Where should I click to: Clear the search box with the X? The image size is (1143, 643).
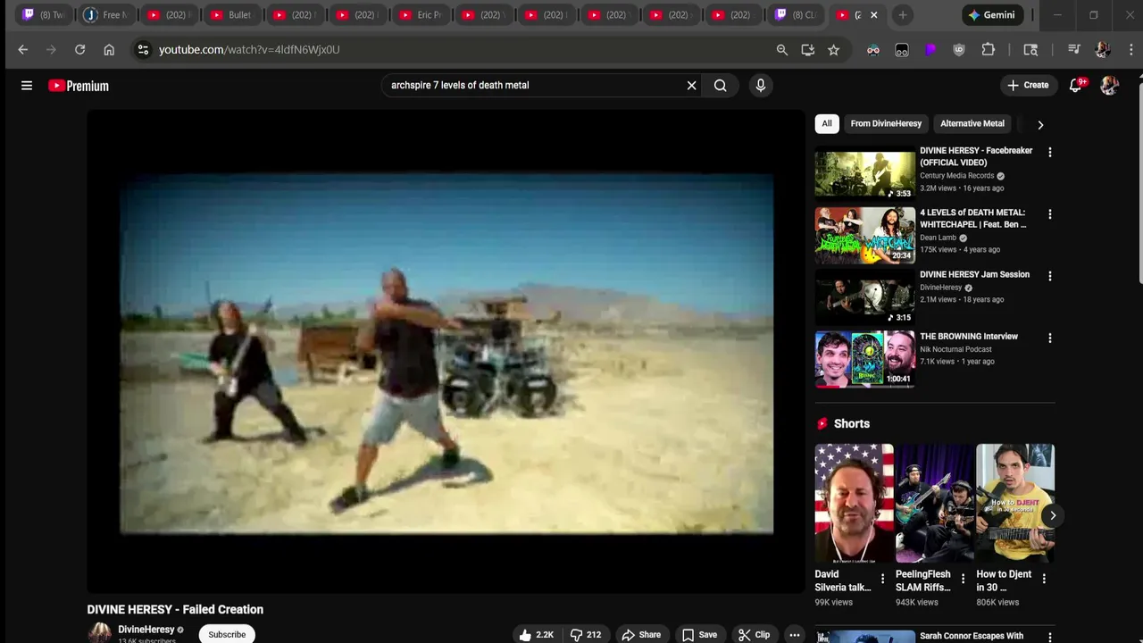click(x=691, y=86)
